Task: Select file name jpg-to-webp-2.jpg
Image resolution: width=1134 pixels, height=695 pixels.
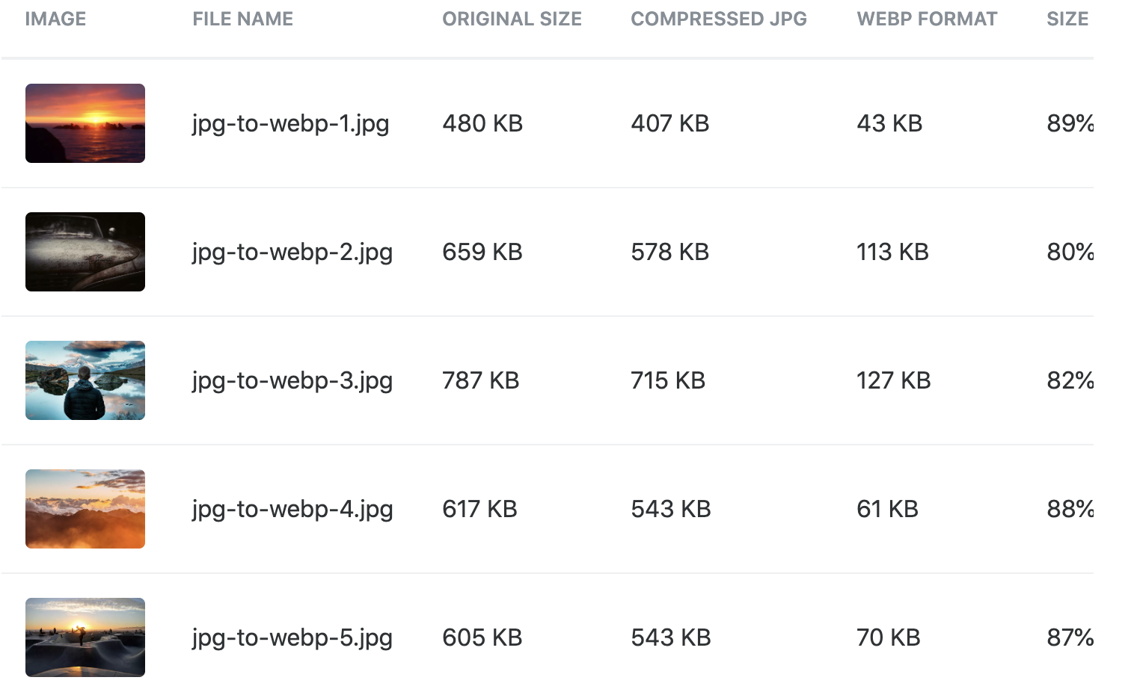Action: 292,252
